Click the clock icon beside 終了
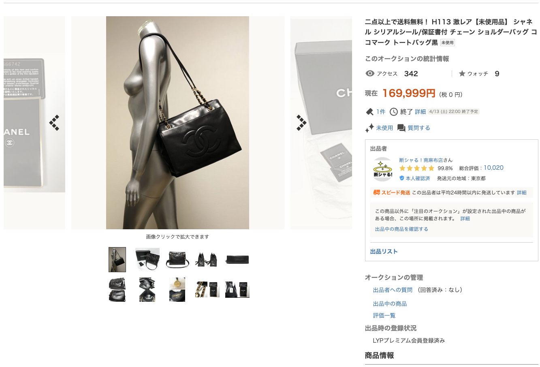 pyautogui.click(x=394, y=112)
